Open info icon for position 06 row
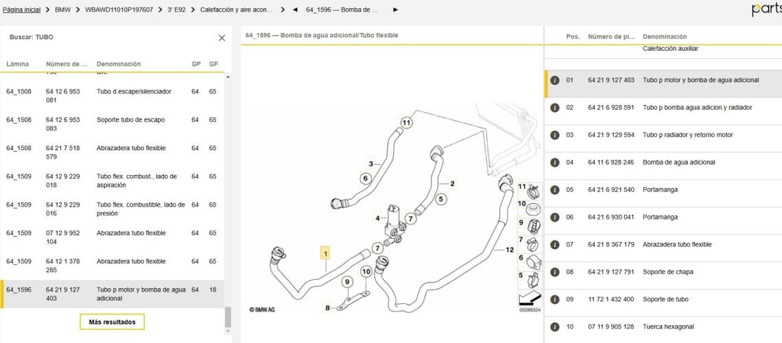The image size is (782, 343). click(554, 217)
